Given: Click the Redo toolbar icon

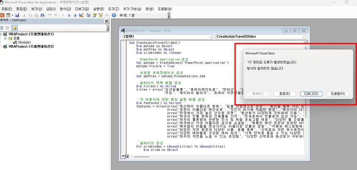Looking at the screenshot, I should point(55,15).
